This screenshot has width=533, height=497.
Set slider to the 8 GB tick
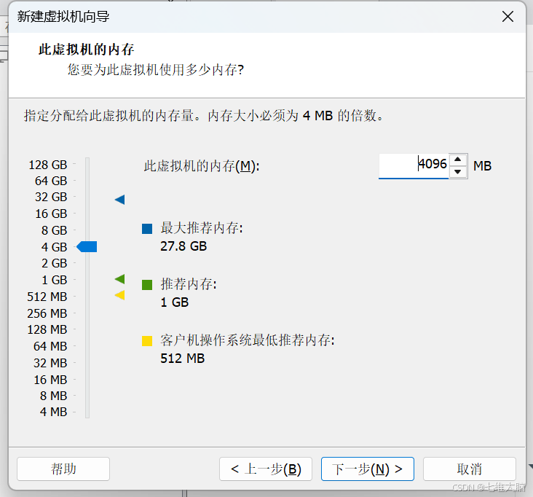(87, 230)
